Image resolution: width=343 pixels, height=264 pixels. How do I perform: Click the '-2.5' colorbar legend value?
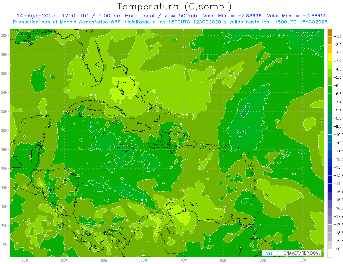pyautogui.click(x=338, y=45)
